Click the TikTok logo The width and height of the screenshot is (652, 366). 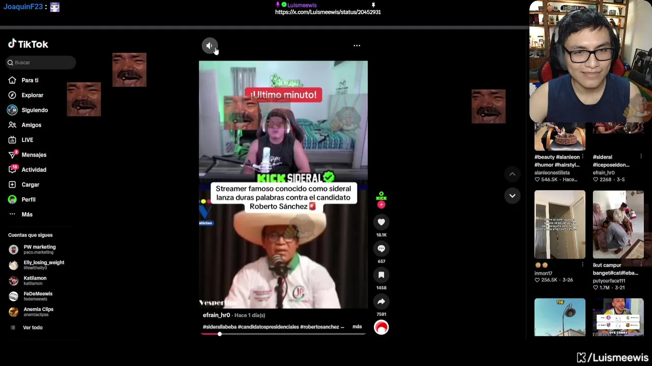coord(28,44)
